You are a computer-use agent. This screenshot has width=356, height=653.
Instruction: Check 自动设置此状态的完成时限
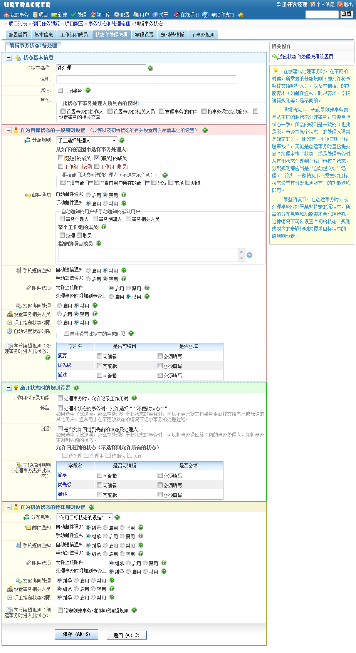coord(66,333)
